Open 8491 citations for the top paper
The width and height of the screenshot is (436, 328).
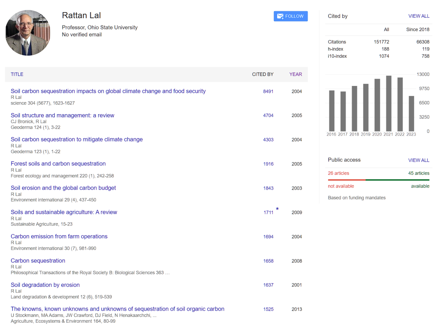coord(268,92)
